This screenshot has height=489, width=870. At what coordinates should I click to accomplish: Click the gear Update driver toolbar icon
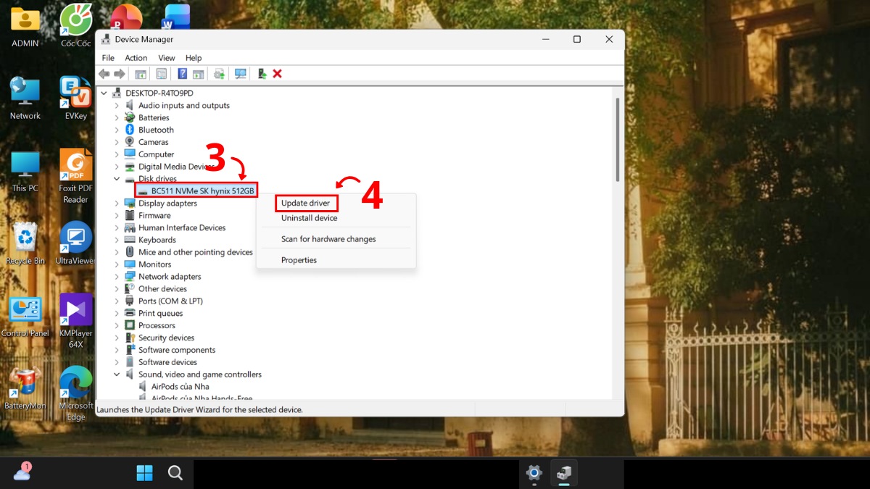219,74
